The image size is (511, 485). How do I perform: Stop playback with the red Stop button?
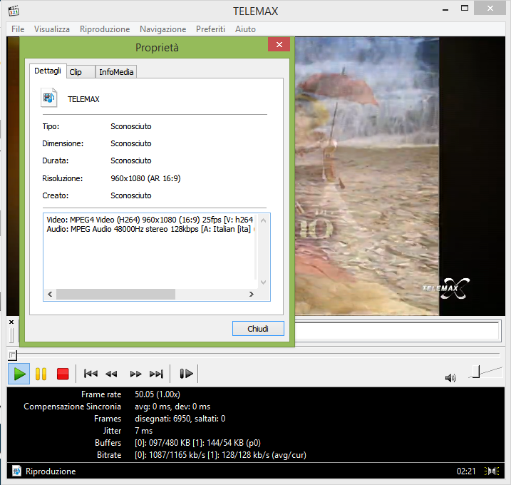[63, 374]
